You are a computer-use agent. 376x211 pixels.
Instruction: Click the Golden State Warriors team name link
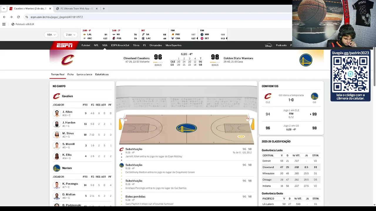pyautogui.click(x=238, y=58)
